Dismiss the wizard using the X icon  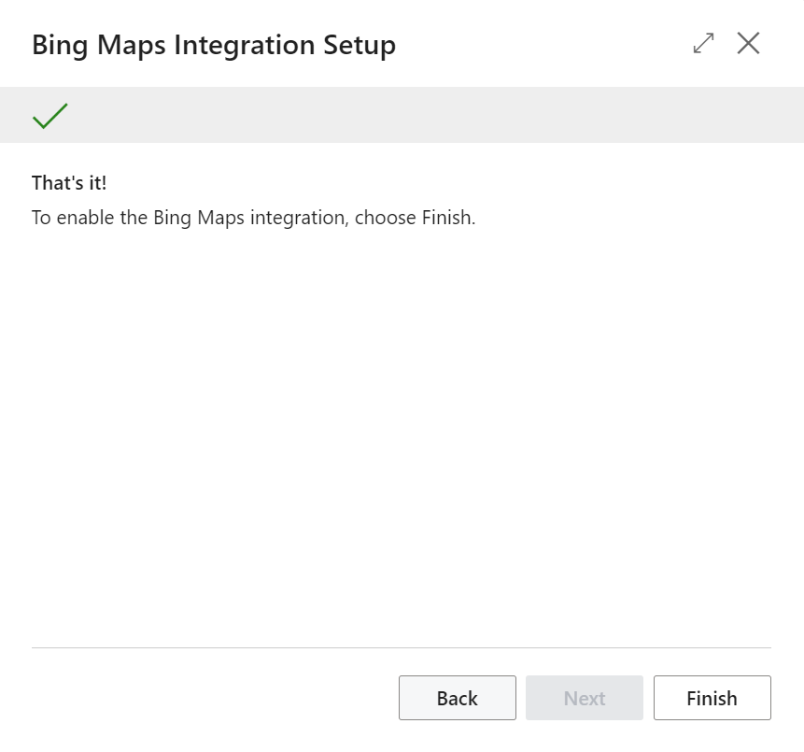[748, 43]
